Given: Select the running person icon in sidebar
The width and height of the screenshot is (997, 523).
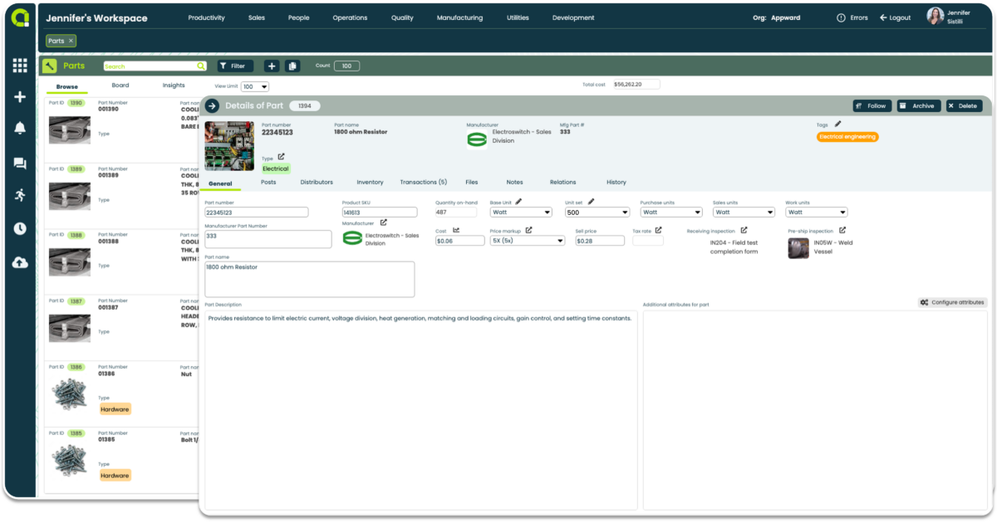Looking at the screenshot, I should tap(18, 196).
